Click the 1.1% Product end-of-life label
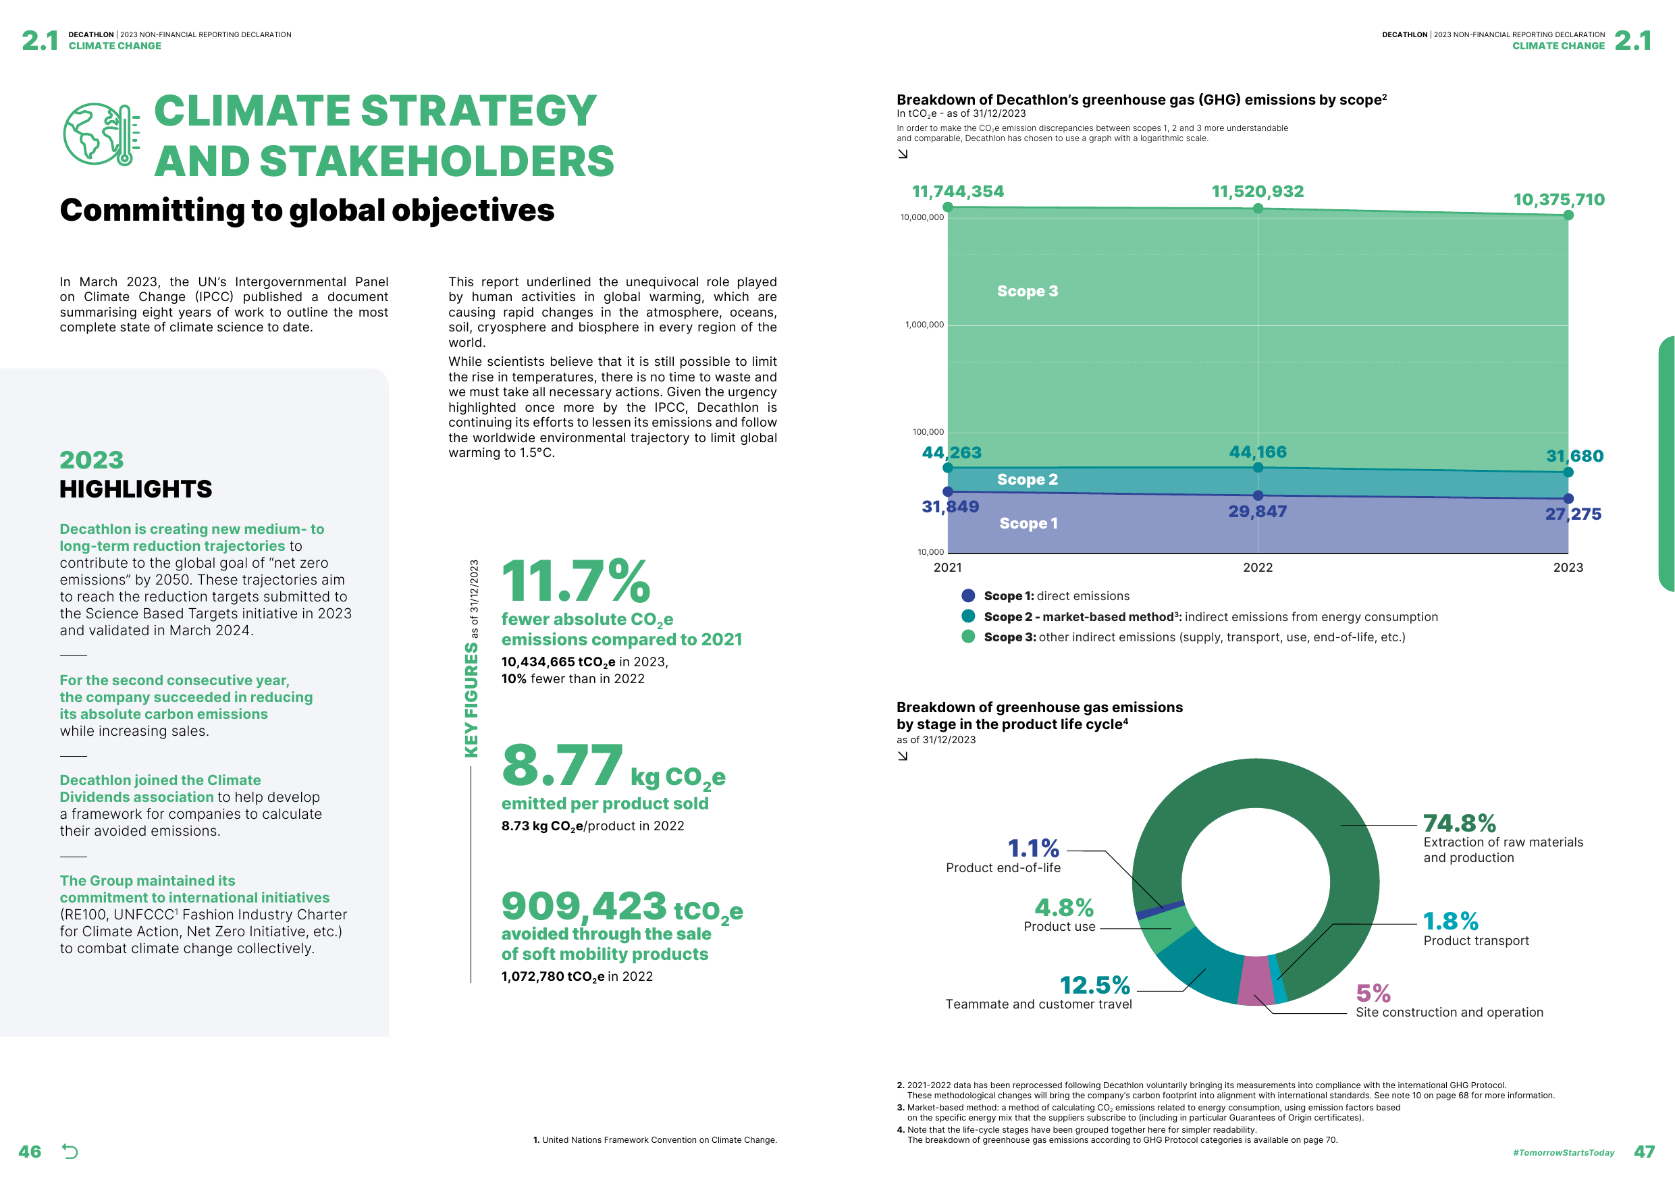Screen dimensions: 1675x1184 1003,857
